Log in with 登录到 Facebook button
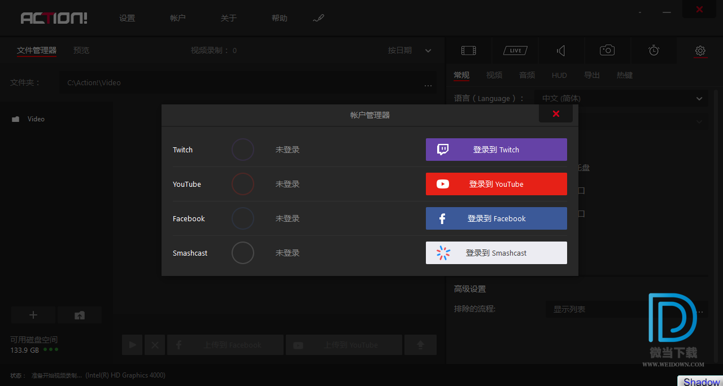 point(496,218)
